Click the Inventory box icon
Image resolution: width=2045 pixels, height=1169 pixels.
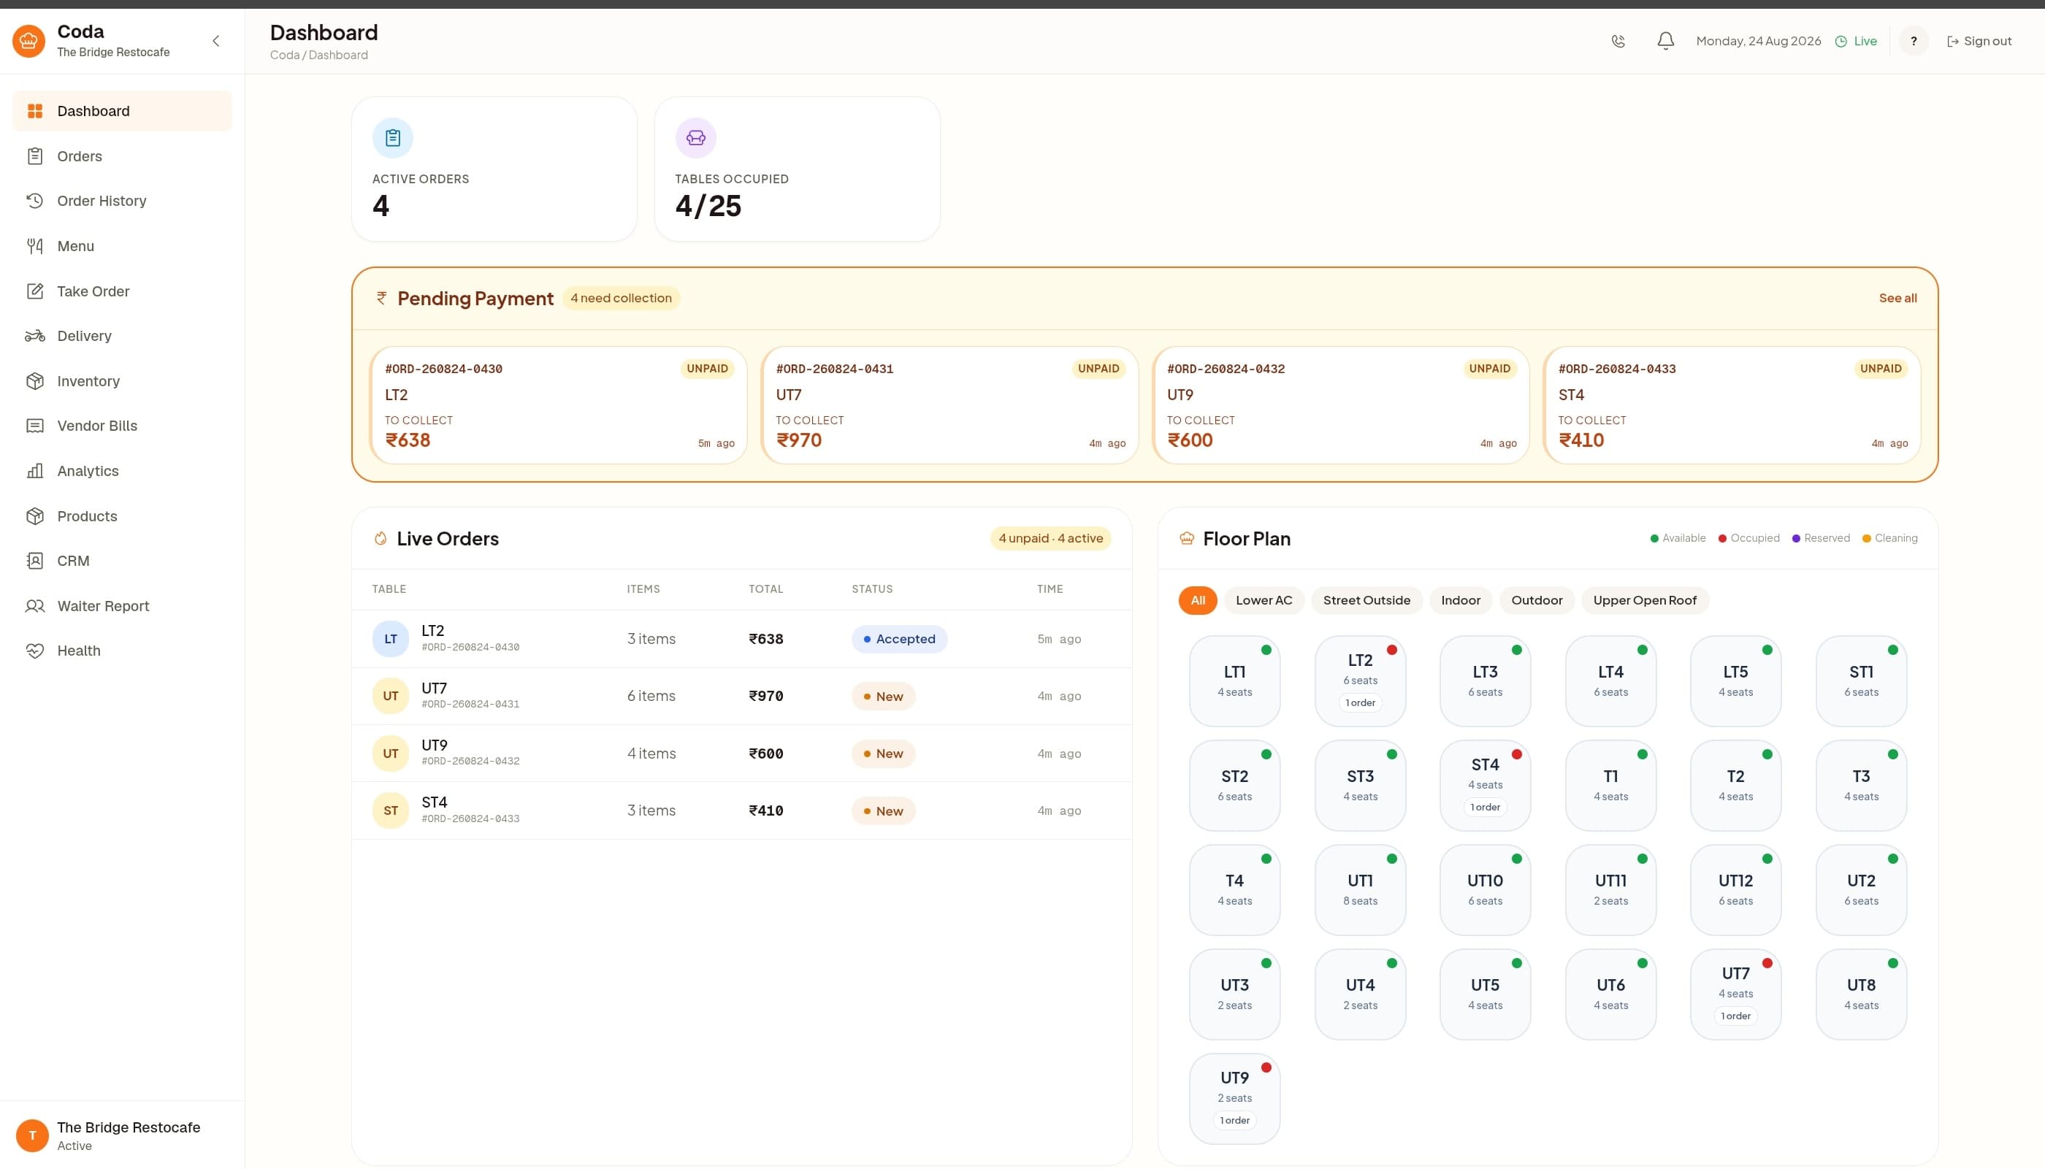click(34, 381)
